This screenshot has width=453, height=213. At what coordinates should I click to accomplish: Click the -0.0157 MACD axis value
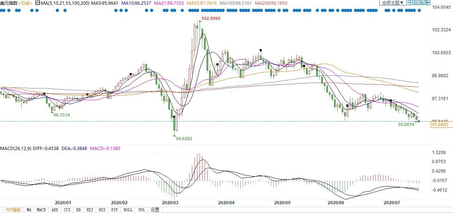[x=440, y=181]
